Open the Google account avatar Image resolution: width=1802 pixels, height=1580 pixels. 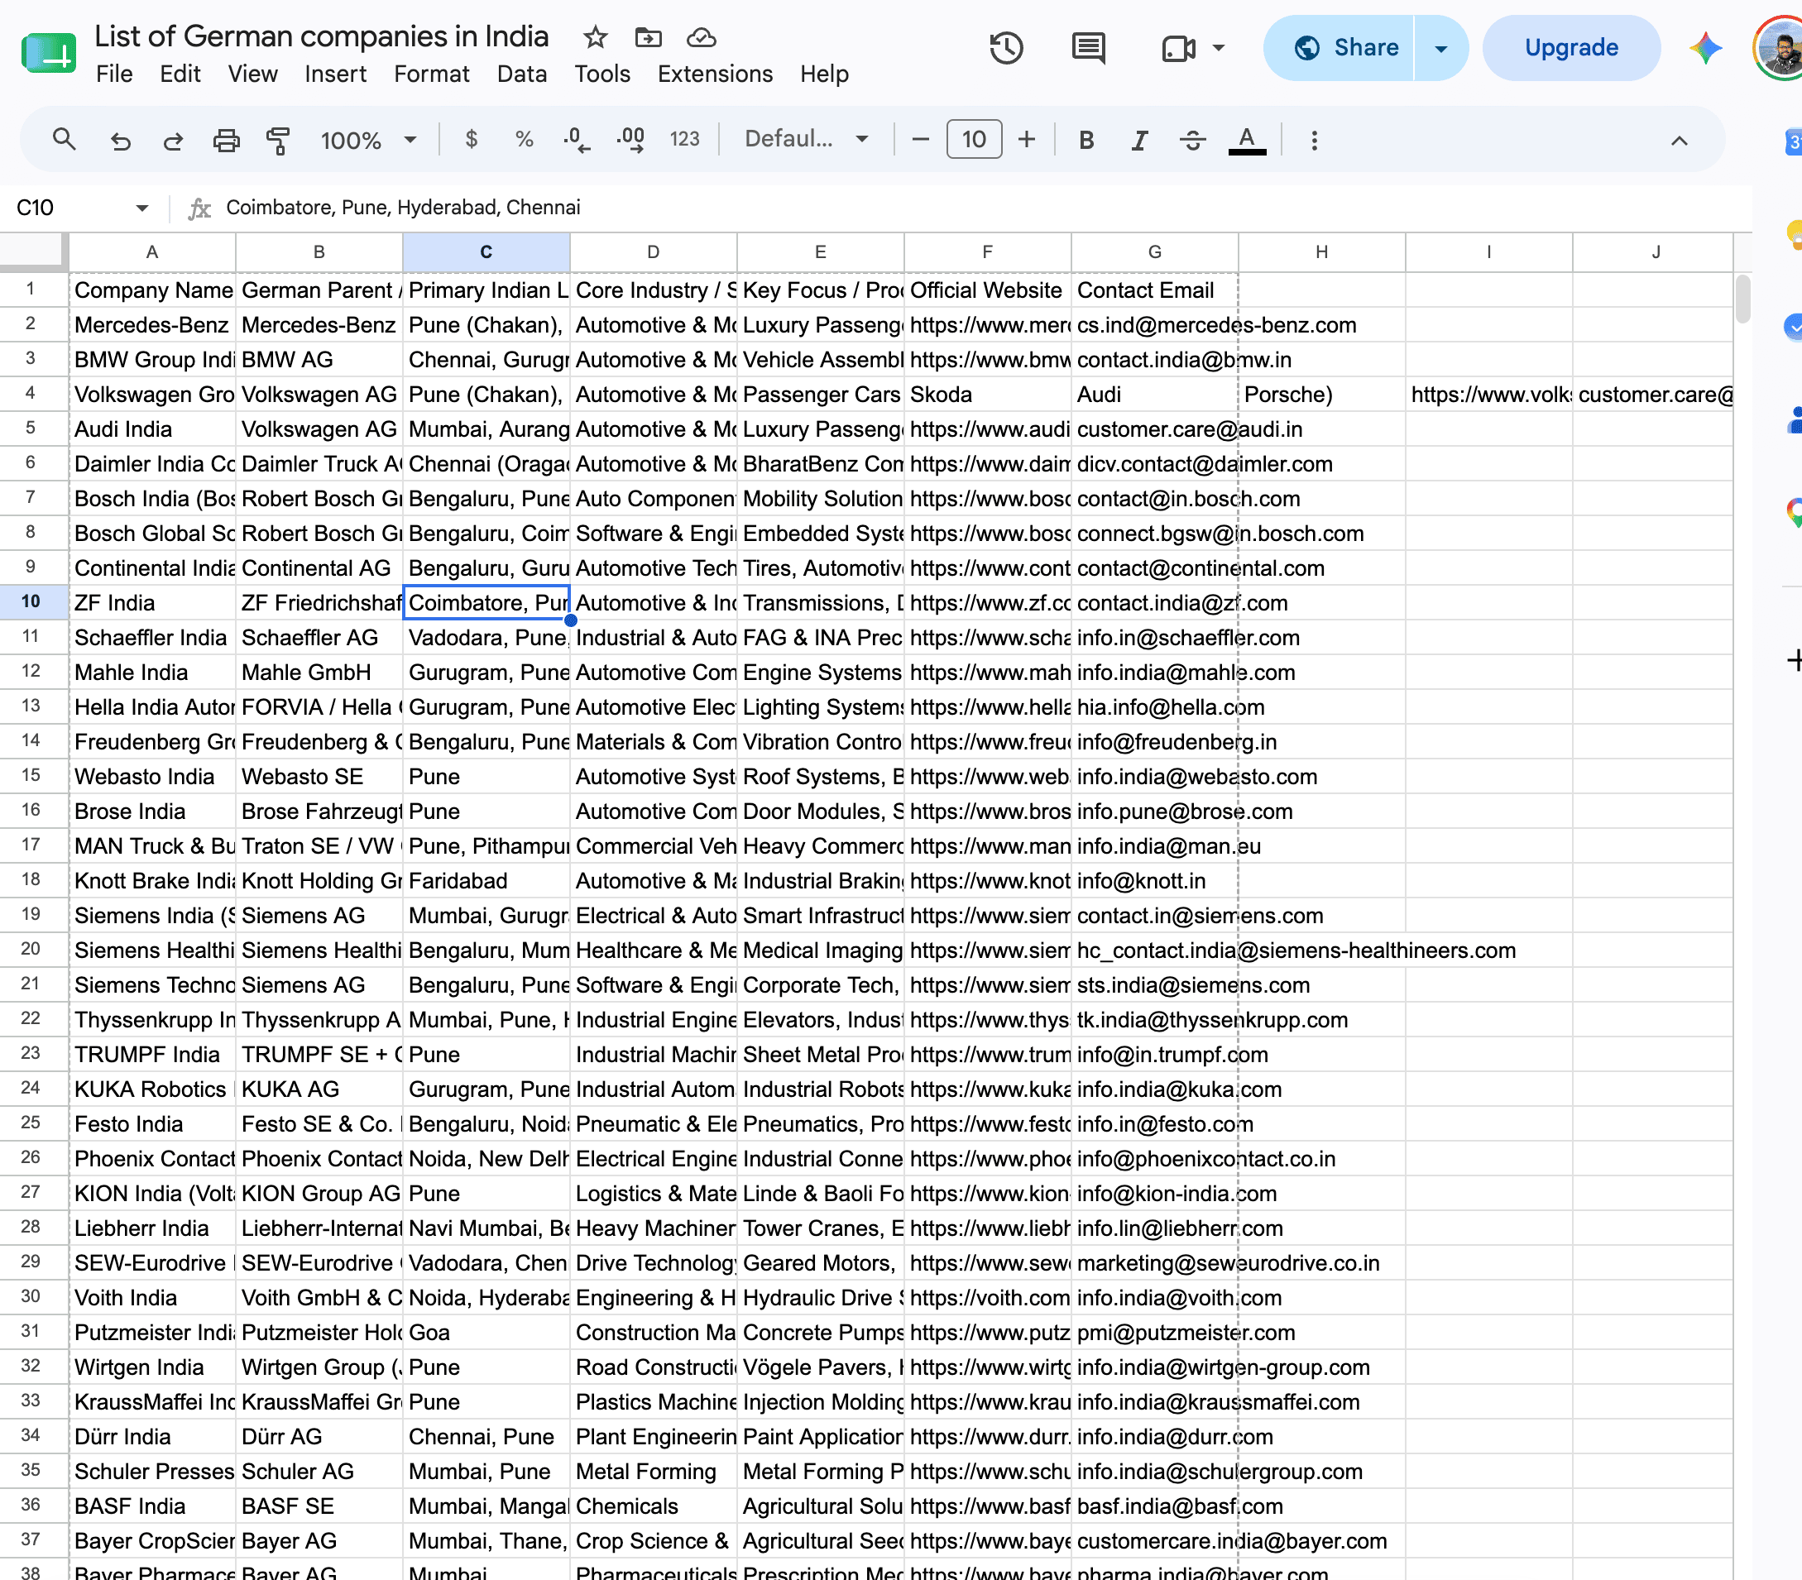point(1779,48)
